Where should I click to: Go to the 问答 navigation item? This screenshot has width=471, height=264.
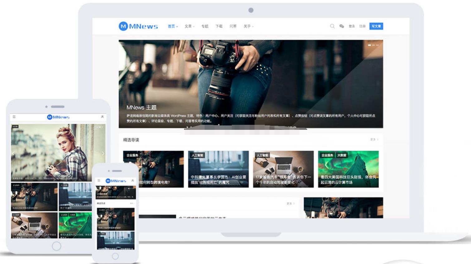[x=233, y=26]
